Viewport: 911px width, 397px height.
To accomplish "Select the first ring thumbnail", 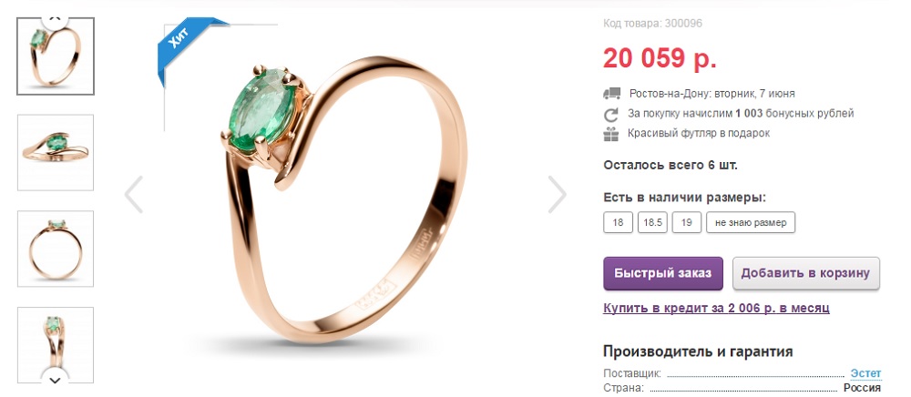I will 56,56.
